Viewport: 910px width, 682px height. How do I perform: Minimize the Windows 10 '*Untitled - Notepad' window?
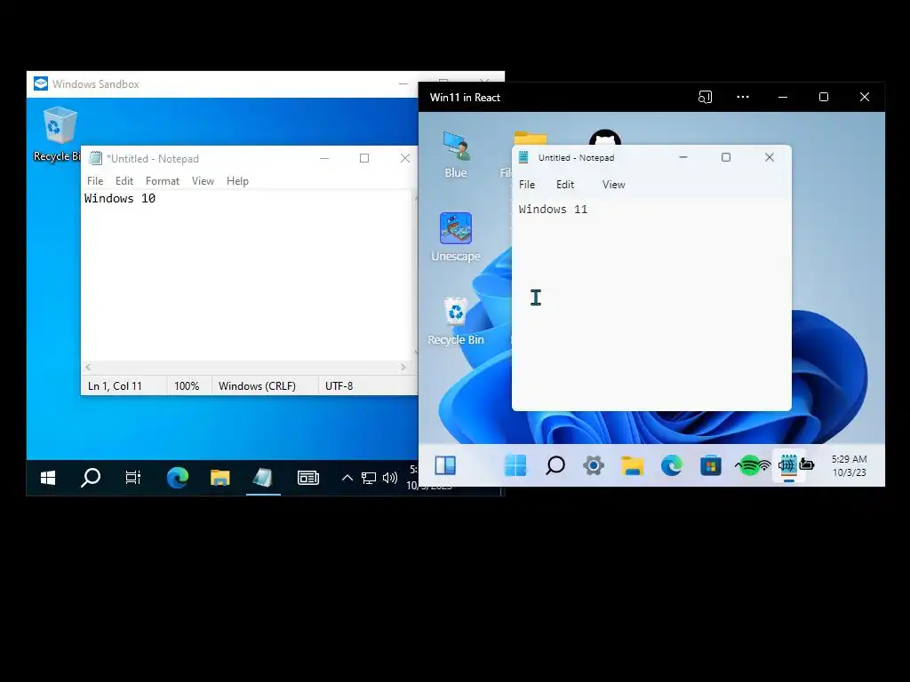pos(324,158)
